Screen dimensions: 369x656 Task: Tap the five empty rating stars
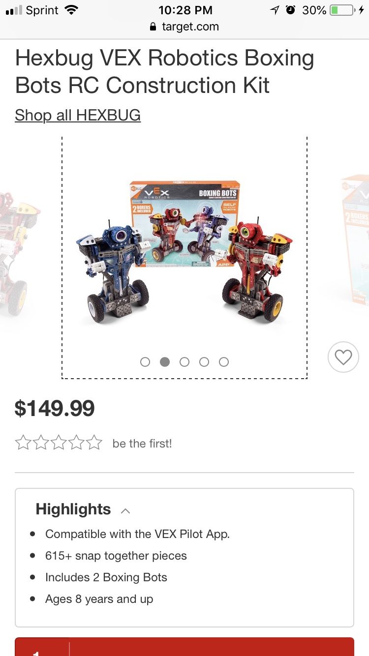[59, 443]
